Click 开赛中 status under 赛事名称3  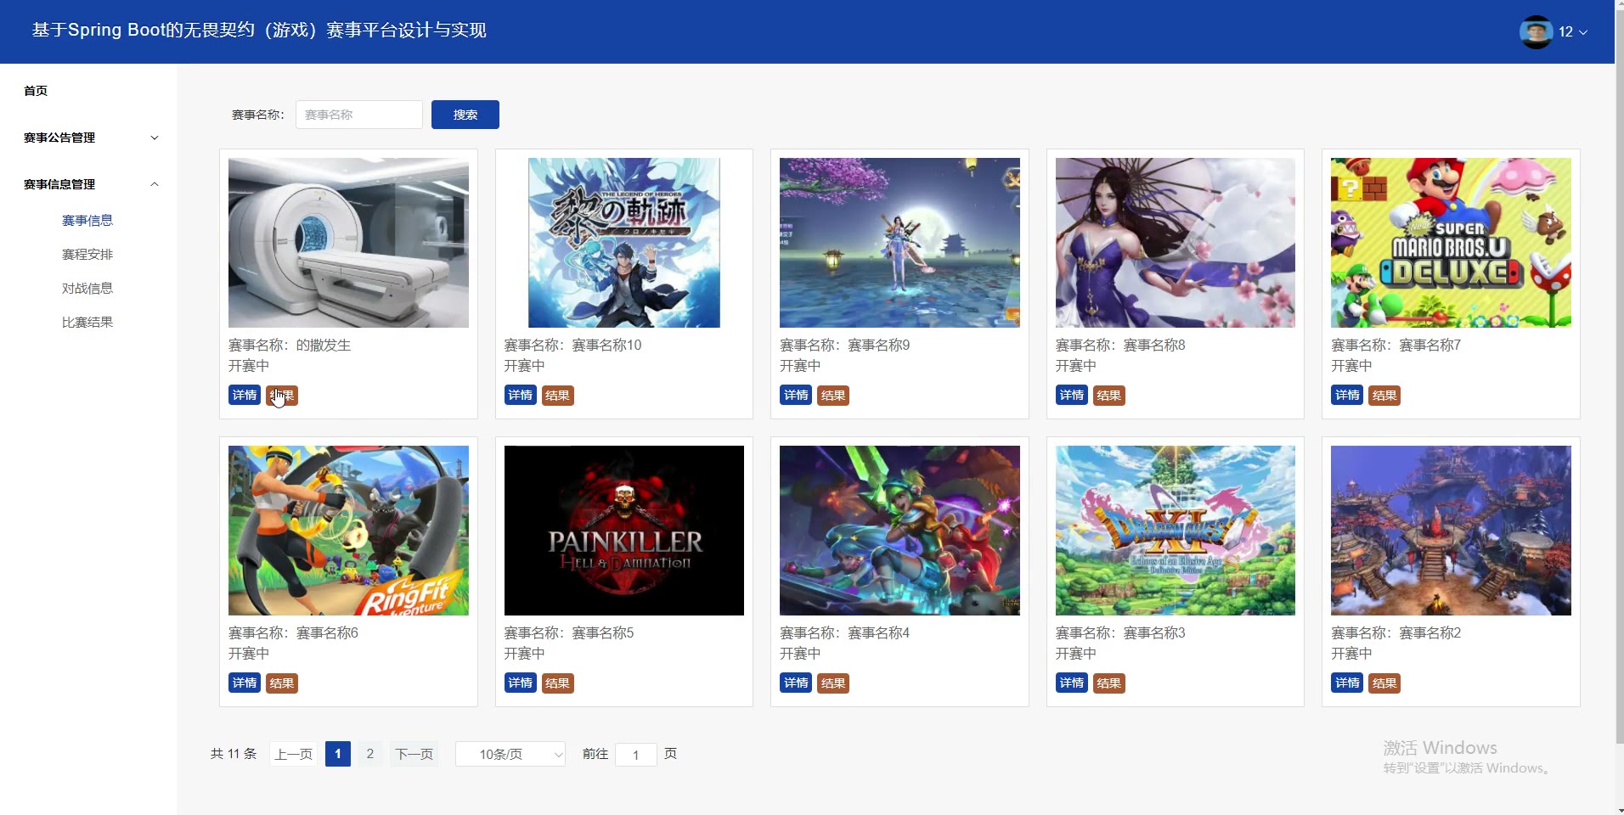1076,654
